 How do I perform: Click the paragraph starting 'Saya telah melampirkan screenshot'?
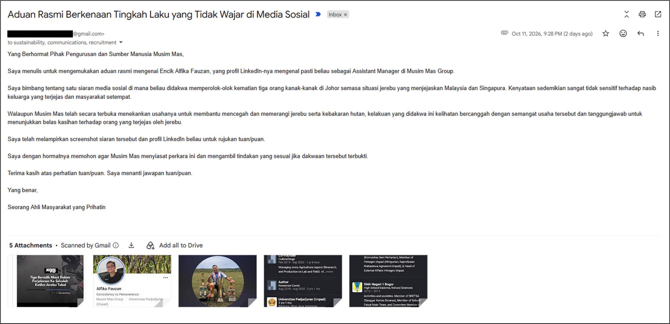(x=136, y=139)
